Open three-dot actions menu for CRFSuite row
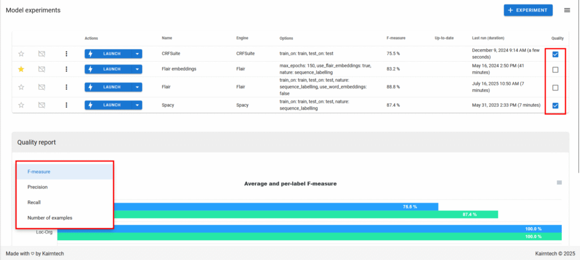The height and width of the screenshot is (260, 580). [x=66, y=54]
